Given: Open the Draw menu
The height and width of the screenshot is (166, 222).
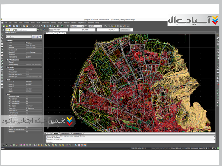Looking at the screenshot, I should pos(38,22).
